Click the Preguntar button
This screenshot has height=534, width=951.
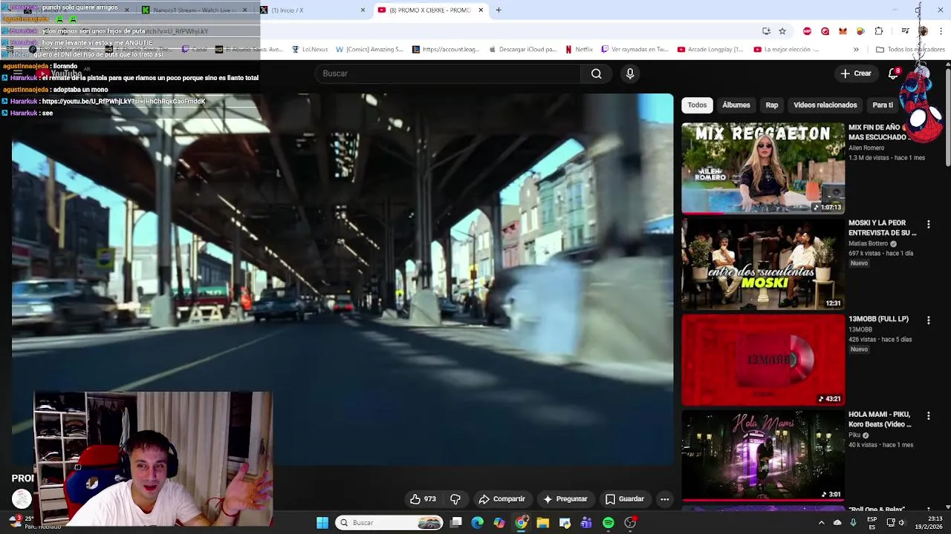click(565, 499)
